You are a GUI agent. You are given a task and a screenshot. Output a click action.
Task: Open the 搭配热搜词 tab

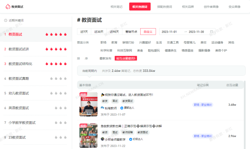point(164,7)
